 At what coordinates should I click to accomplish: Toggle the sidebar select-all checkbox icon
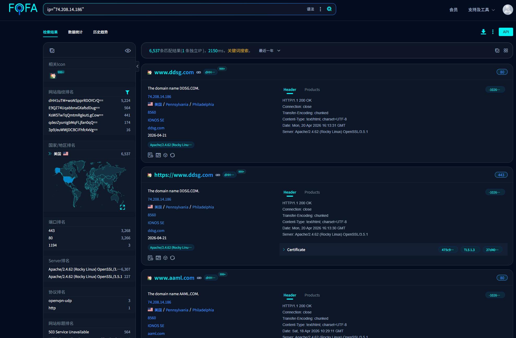(x=52, y=51)
